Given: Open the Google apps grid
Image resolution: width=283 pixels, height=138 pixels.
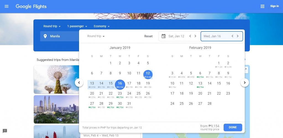Looking at the screenshot, I should click(263, 6).
